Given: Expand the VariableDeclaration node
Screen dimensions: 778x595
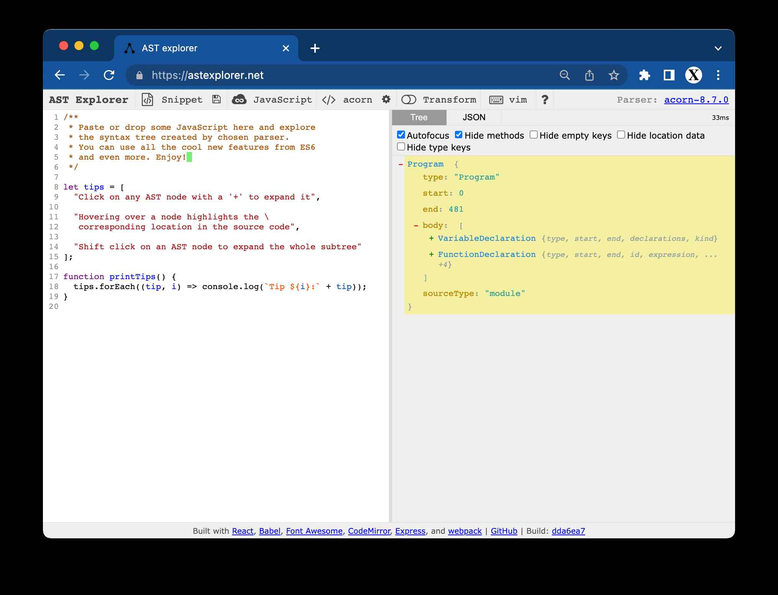Looking at the screenshot, I should [432, 238].
